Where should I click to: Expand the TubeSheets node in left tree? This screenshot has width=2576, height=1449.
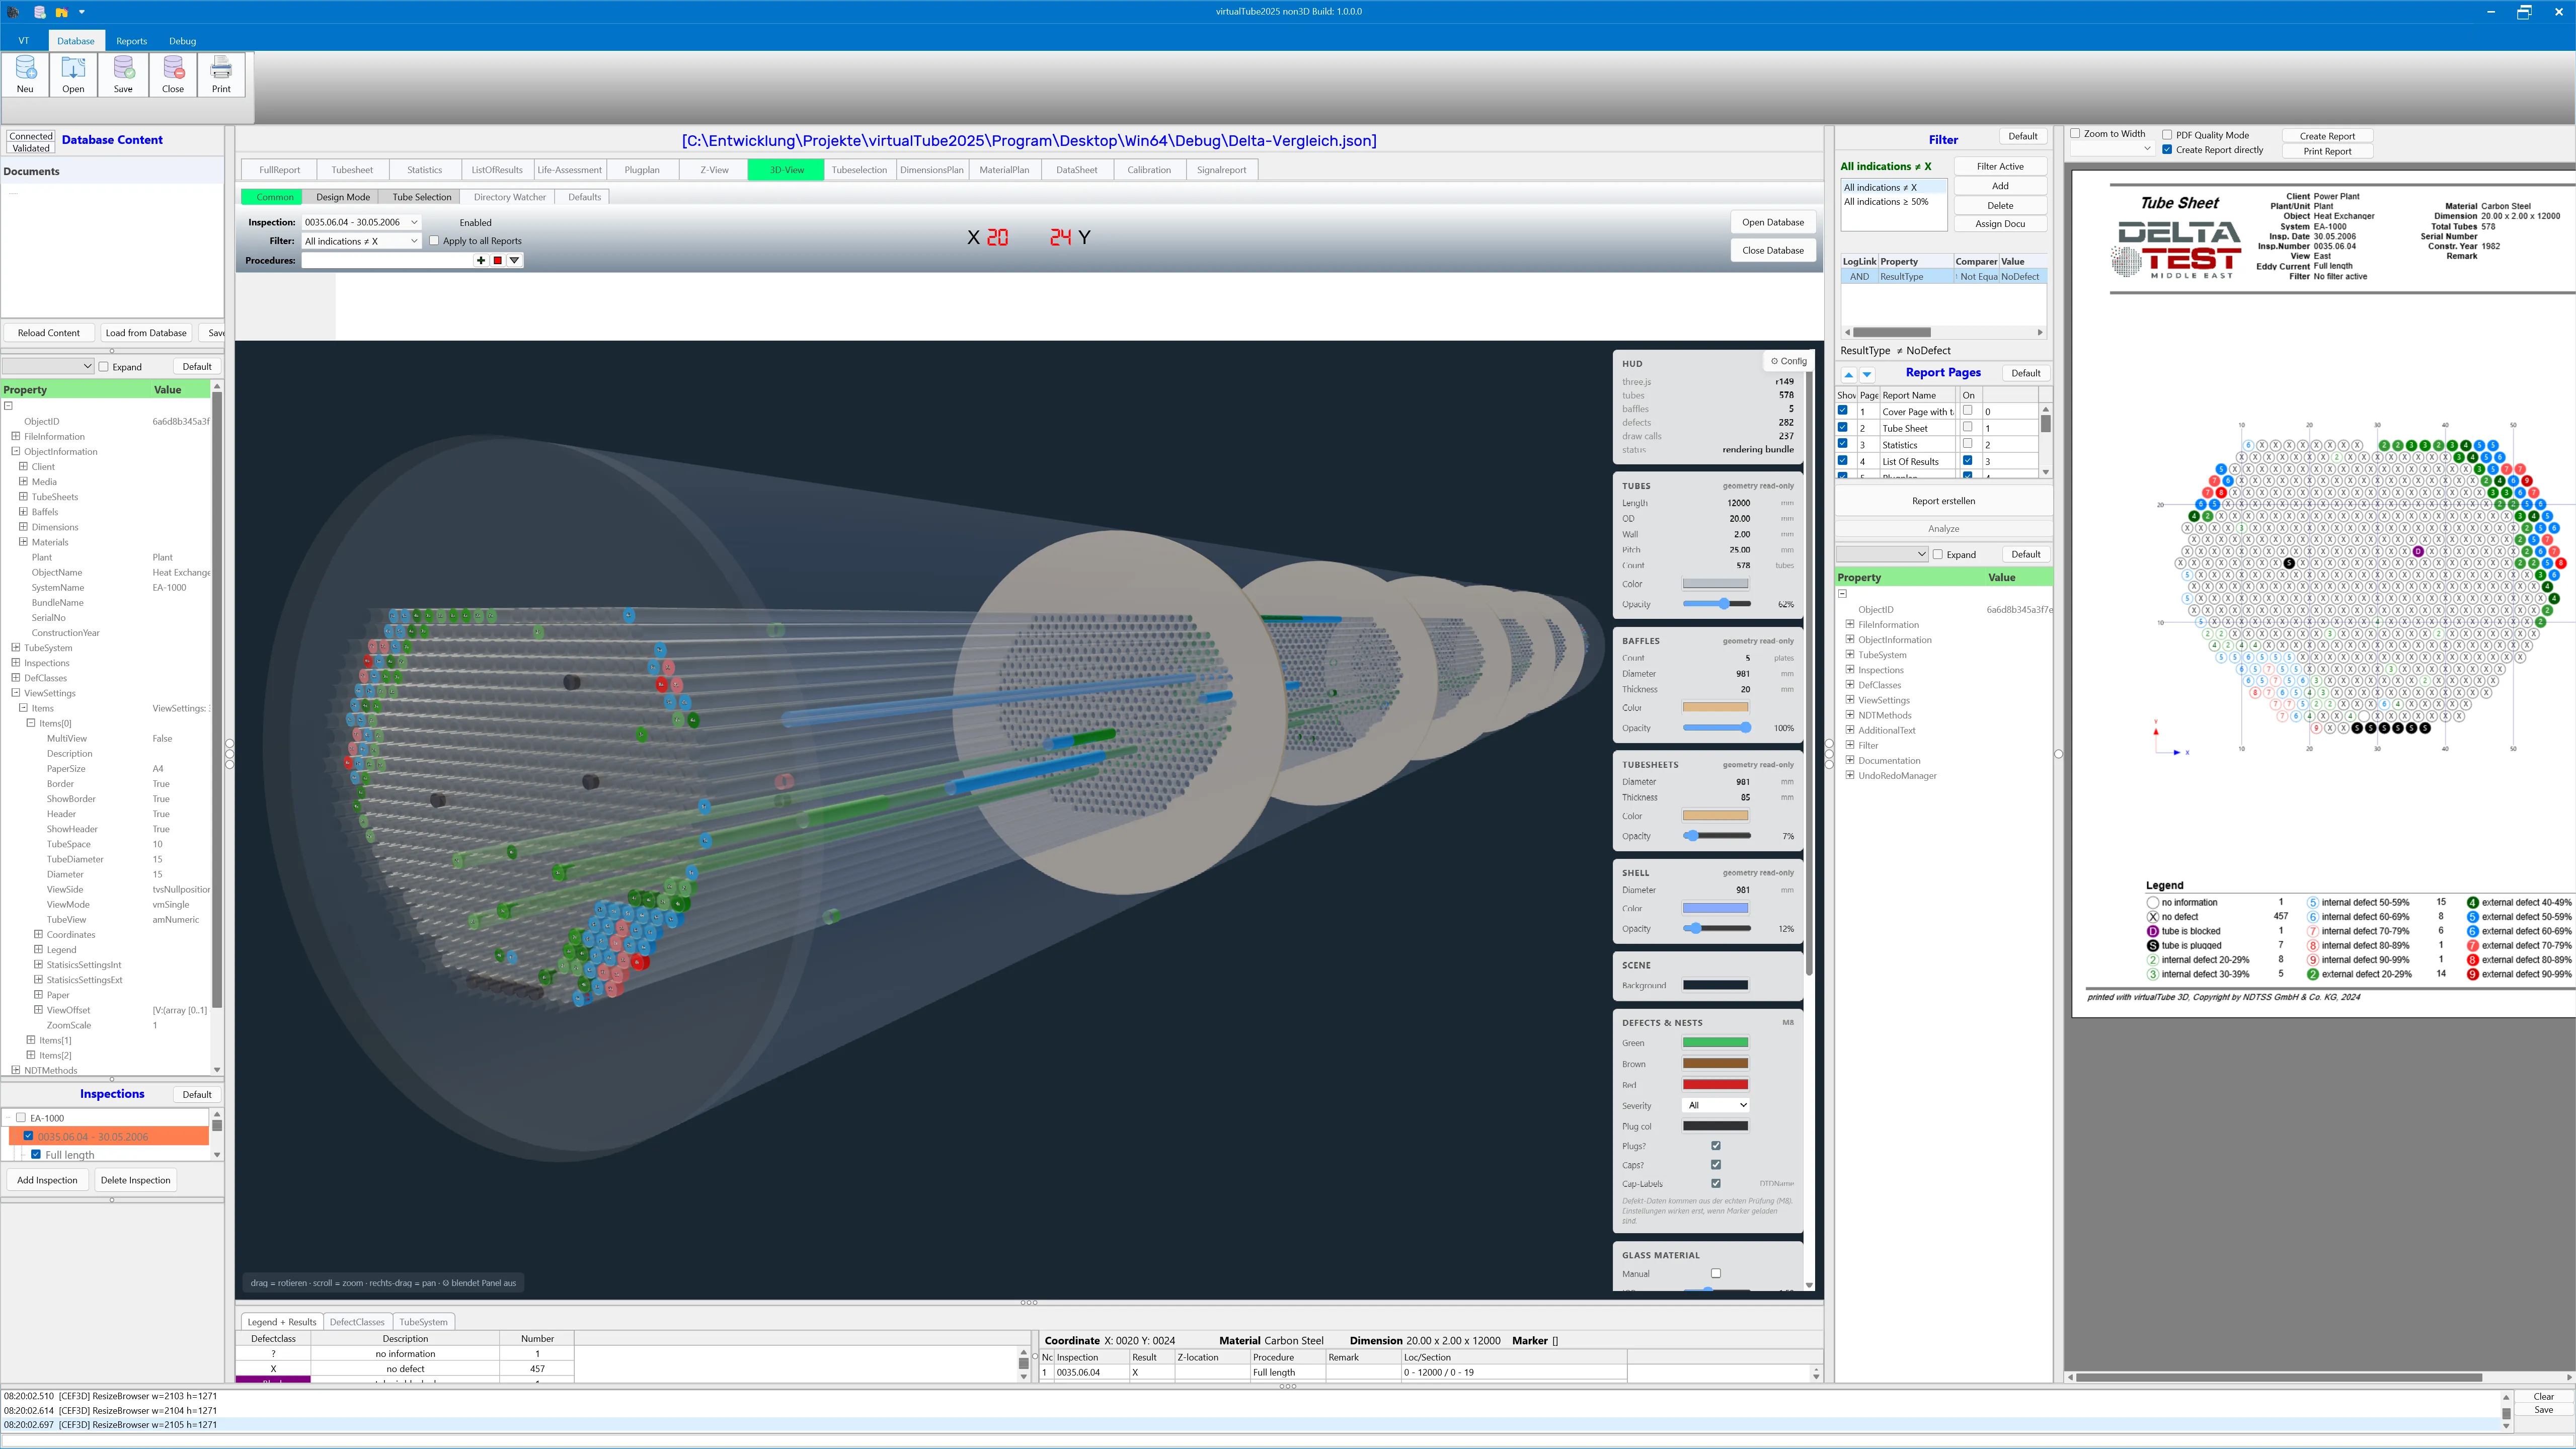click(x=23, y=496)
